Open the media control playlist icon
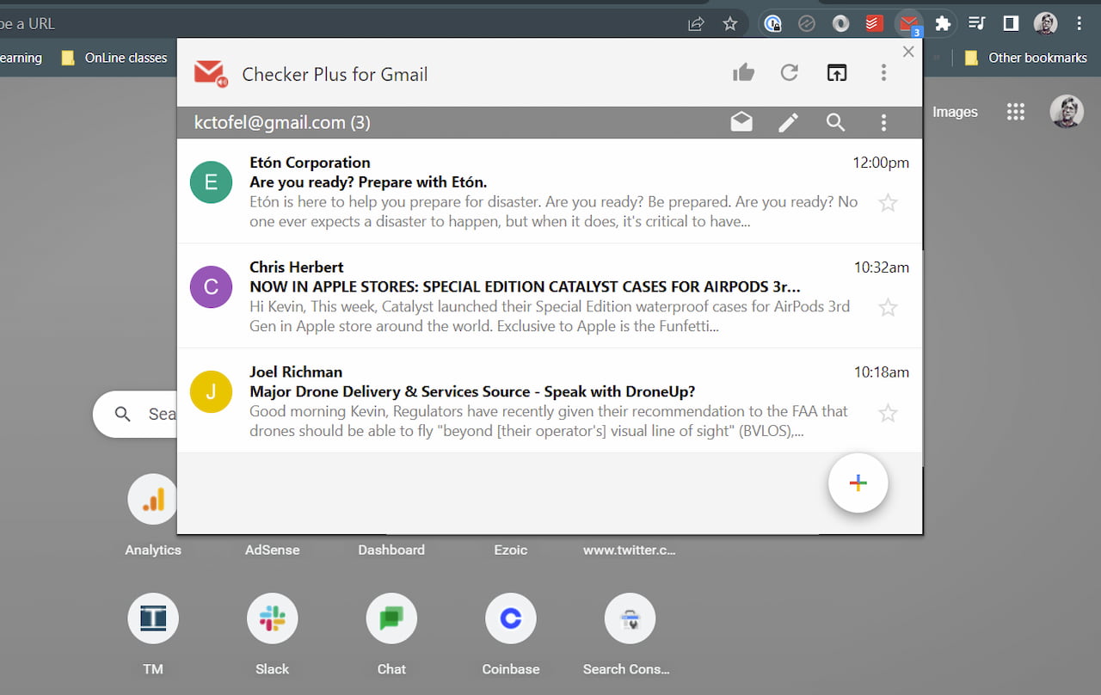1101x695 pixels. (976, 24)
